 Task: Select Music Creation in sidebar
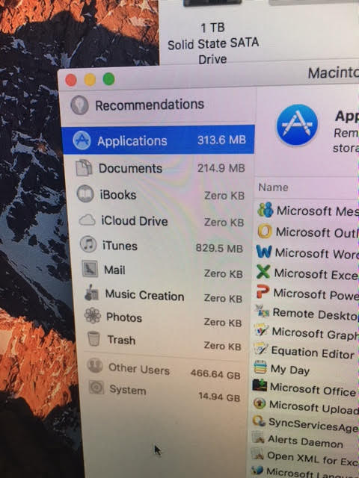[x=162, y=296]
